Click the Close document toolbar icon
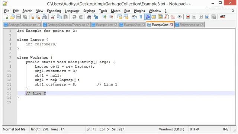The width and height of the screenshot is (238, 134). click(32, 17)
